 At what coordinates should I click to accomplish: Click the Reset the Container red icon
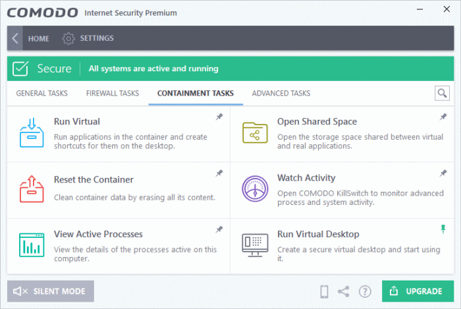point(32,188)
